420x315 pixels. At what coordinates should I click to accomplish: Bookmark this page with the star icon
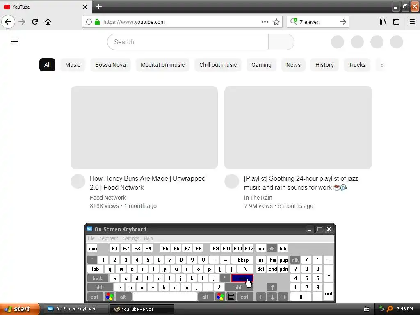coord(276,22)
